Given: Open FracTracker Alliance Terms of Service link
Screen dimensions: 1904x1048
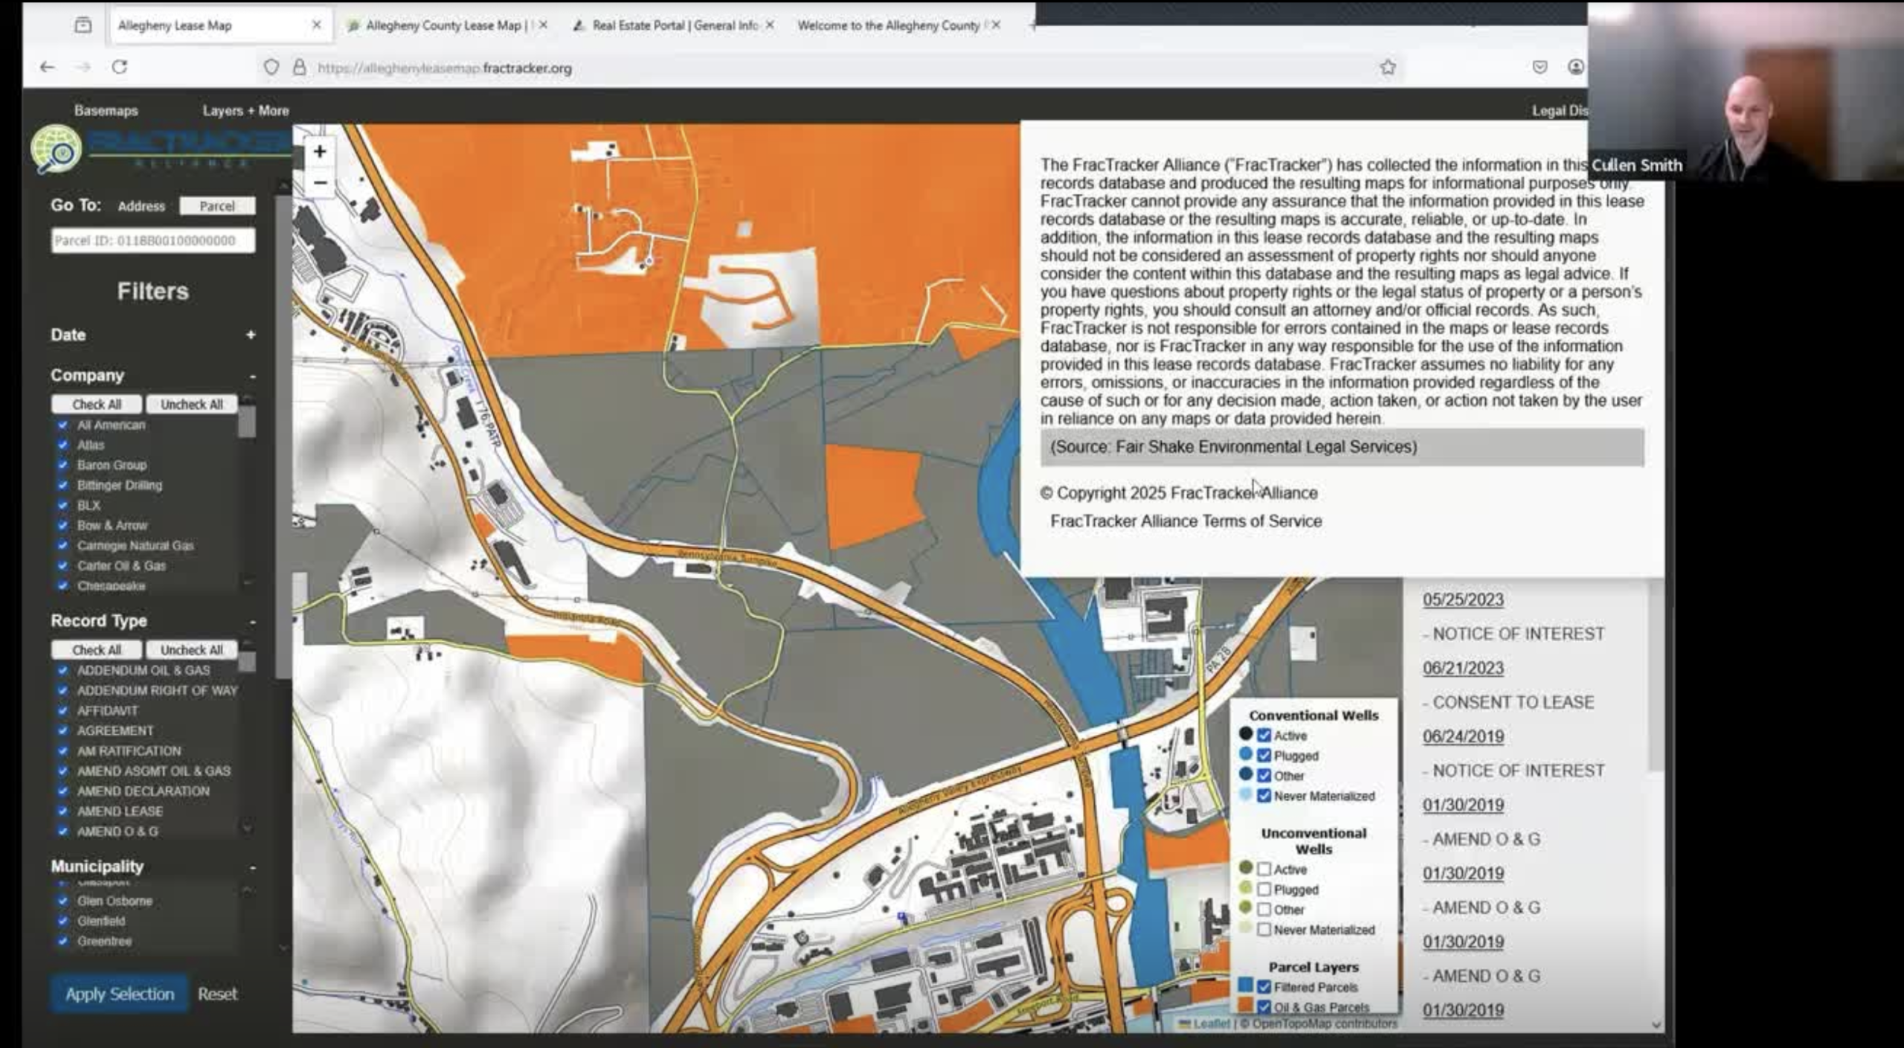Looking at the screenshot, I should pos(1186,521).
